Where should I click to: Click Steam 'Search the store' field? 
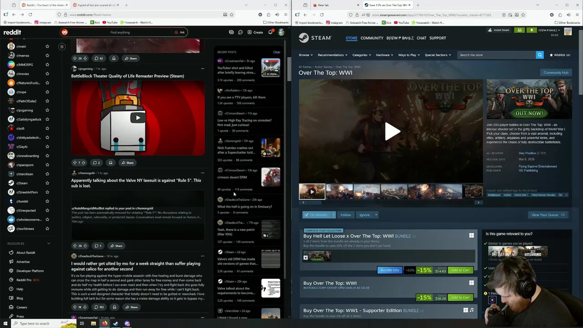pos(496,55)
